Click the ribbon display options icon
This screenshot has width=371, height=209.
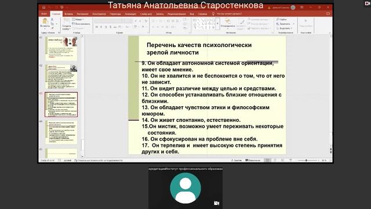[302, 8]
